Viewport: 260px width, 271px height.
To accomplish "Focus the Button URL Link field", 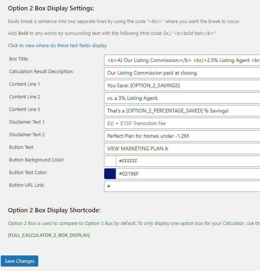I will [x=182, y=186].
